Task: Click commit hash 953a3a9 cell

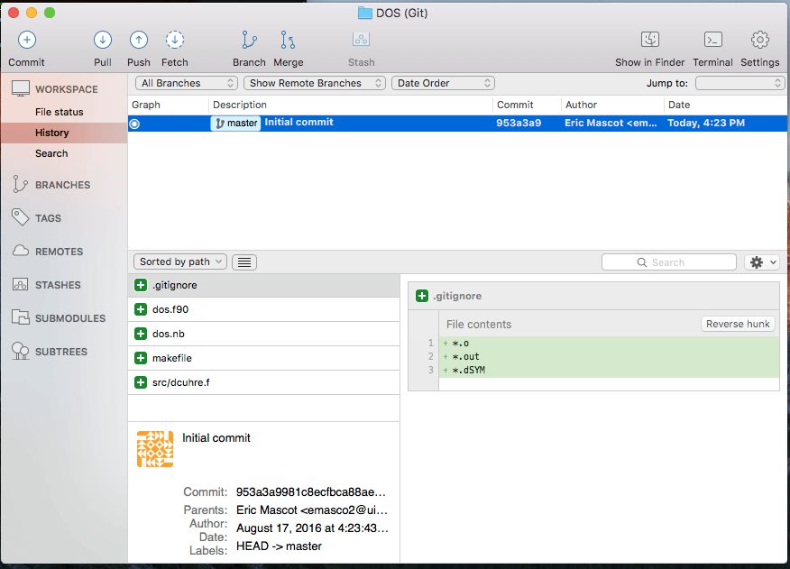Action: [x=519, y=123]
